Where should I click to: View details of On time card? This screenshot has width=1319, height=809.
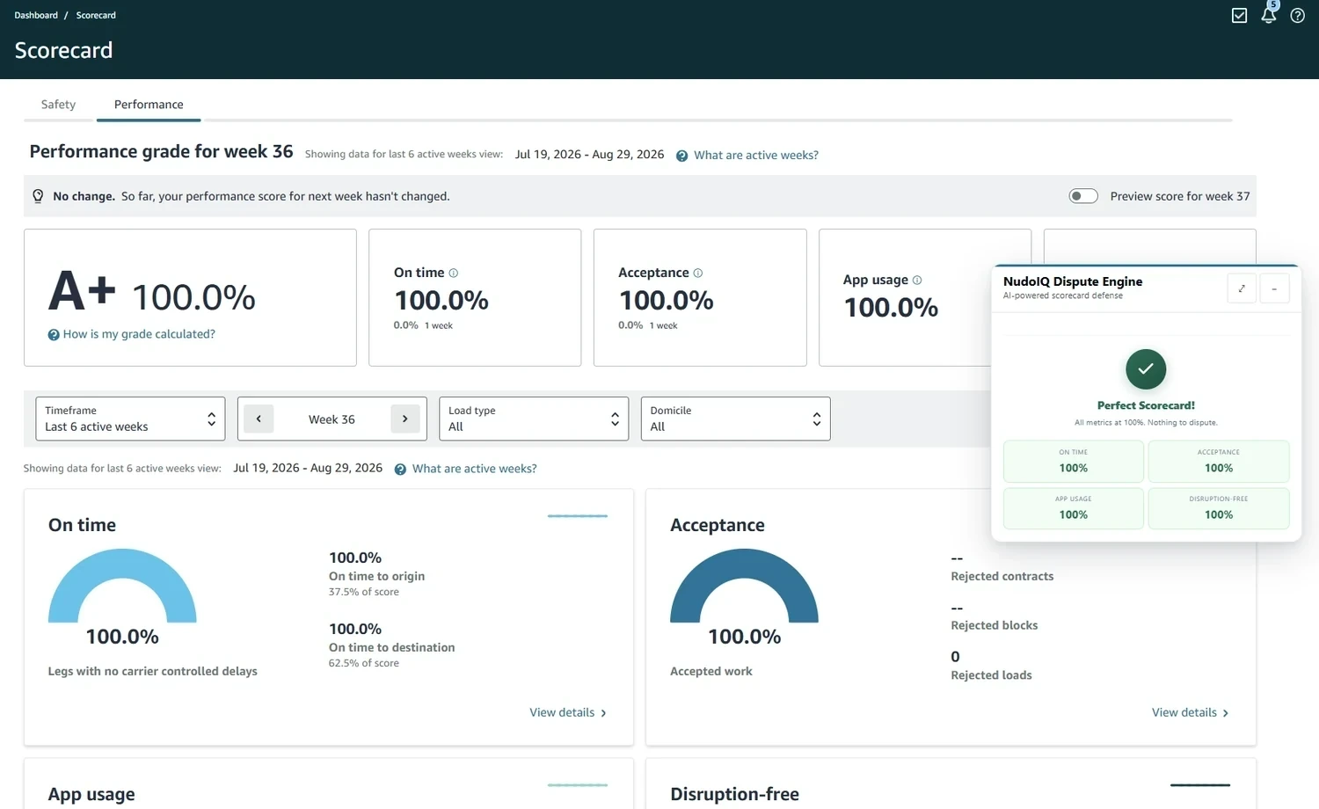pos(568,712)
